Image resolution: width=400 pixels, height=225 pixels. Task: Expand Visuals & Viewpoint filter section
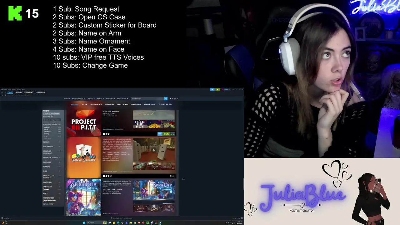coord(52,152)
